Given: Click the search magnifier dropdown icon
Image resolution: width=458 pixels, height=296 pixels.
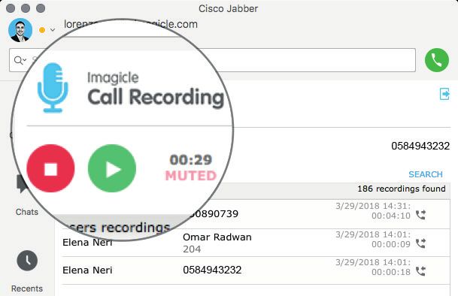Looking at the screenshot, I should pos(20,60).
